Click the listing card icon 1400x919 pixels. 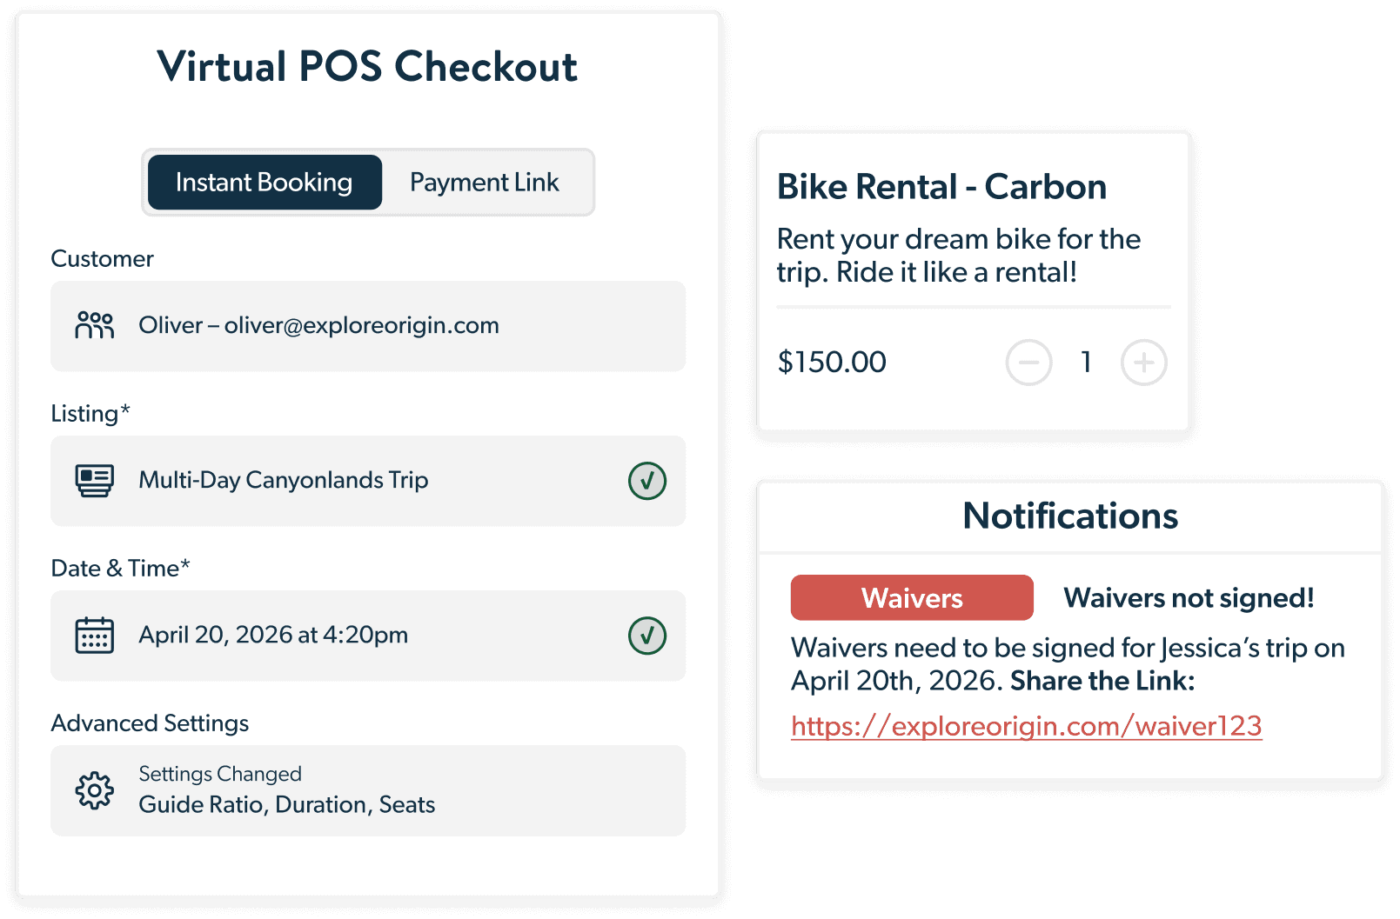coord(94,480)
